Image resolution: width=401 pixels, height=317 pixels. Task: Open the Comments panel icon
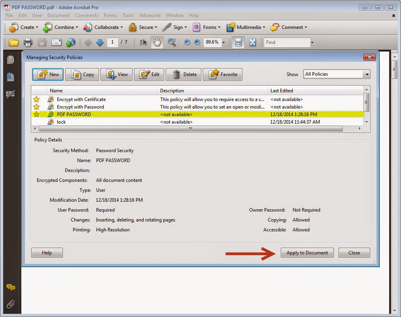11,287
